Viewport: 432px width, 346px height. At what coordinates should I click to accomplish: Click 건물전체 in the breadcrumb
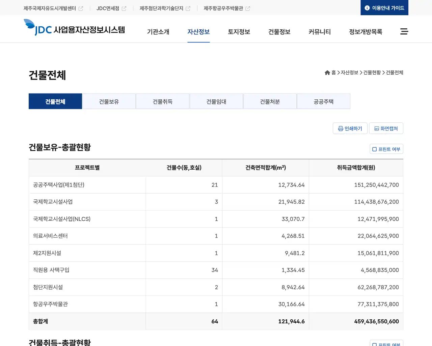395,73
